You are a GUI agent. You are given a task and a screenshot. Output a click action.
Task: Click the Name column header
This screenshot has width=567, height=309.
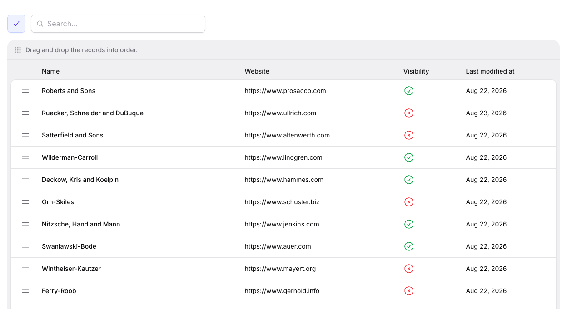pyautogui.click(x=50, y=71)
